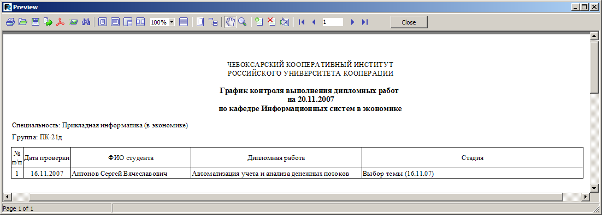Viewport: 602px width, 215px height.
Task: Click the 'Специальность: Прикладная информатика' line
Action: pos(100,125)
